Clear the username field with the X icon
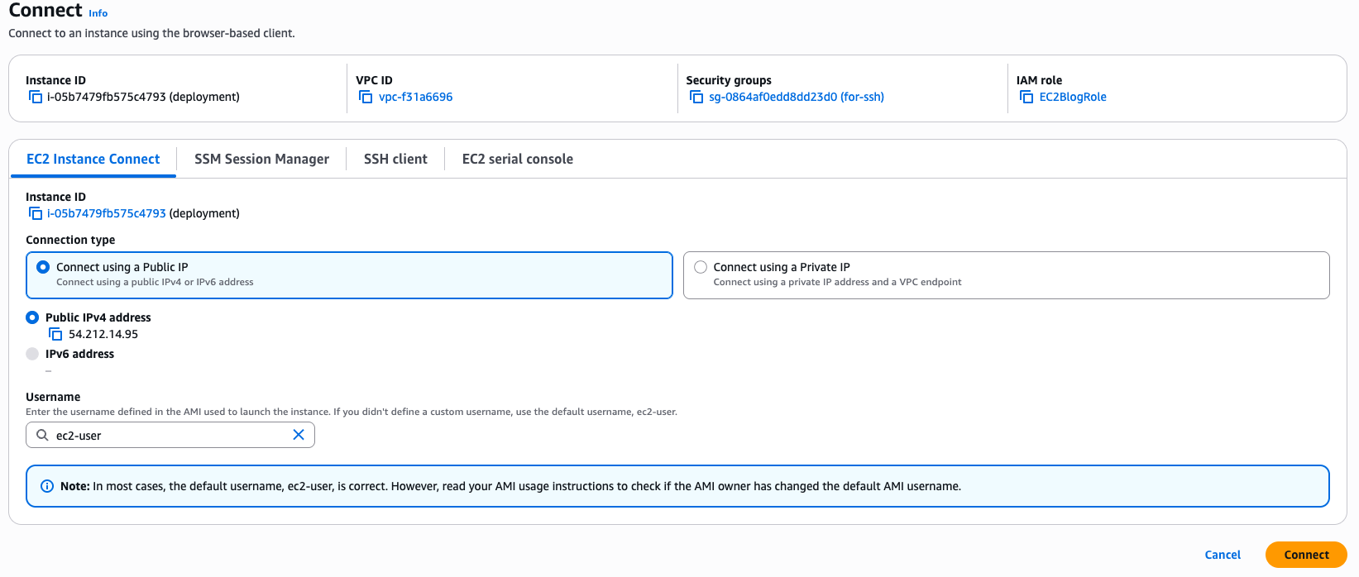1359x577 pixels. click(299, 435)
